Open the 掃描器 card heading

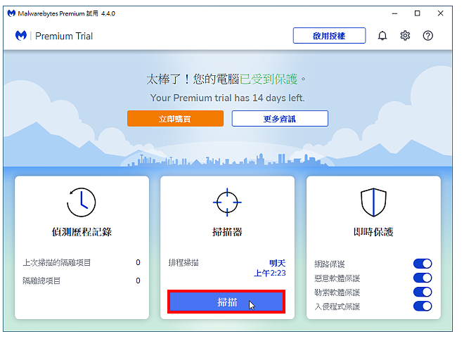pos(227,232)
